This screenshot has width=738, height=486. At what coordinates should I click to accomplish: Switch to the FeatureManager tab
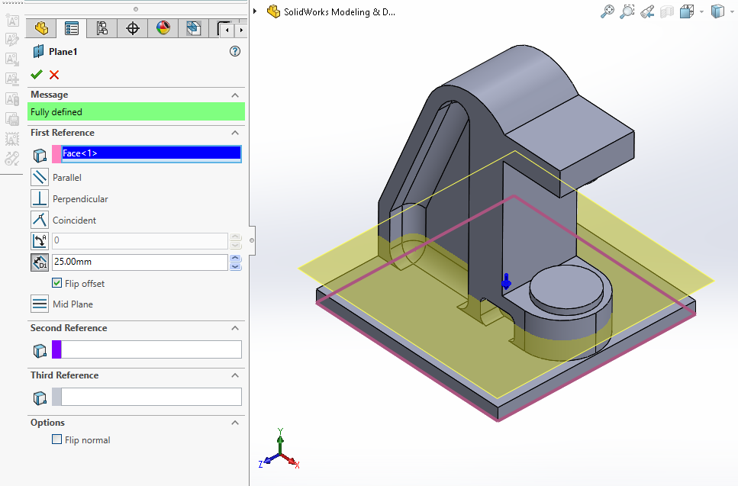41,28
